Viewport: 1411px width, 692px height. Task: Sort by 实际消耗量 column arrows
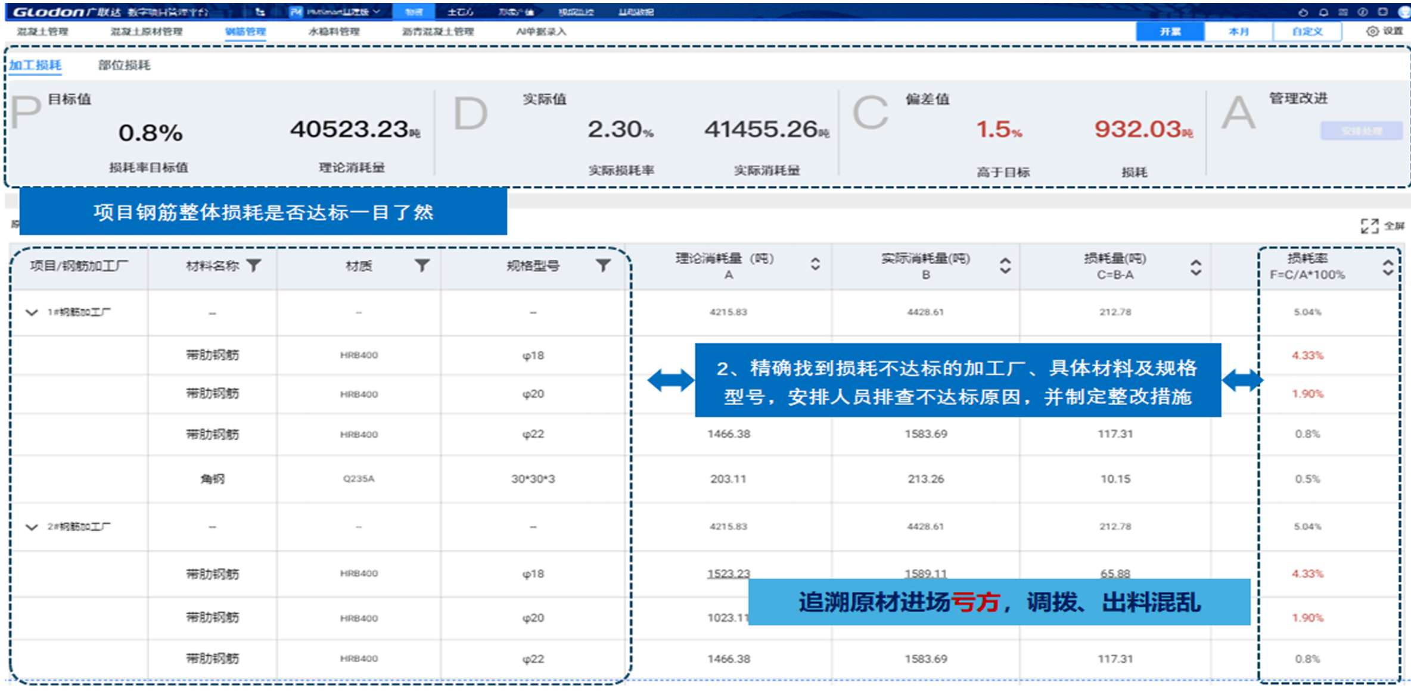pos(1005,266)
